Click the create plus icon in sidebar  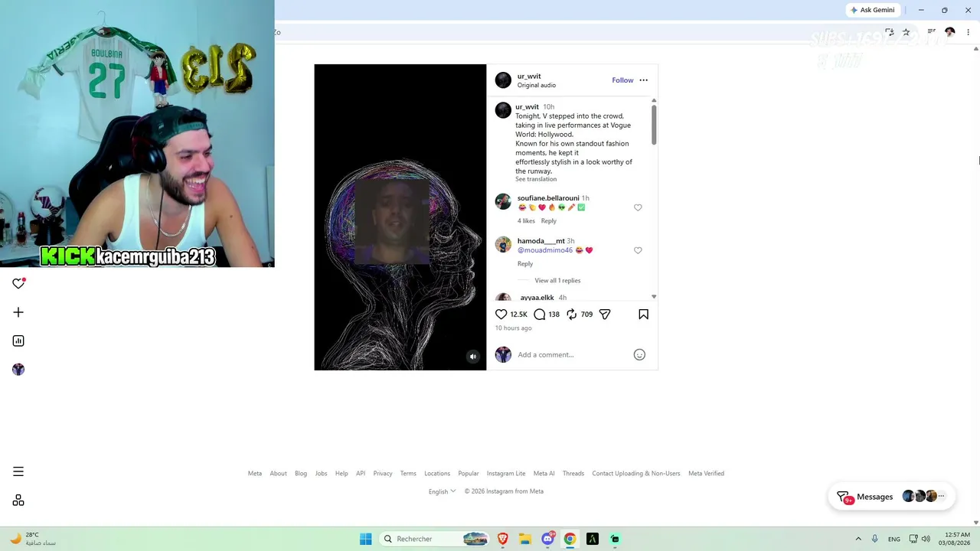[18, 312]
